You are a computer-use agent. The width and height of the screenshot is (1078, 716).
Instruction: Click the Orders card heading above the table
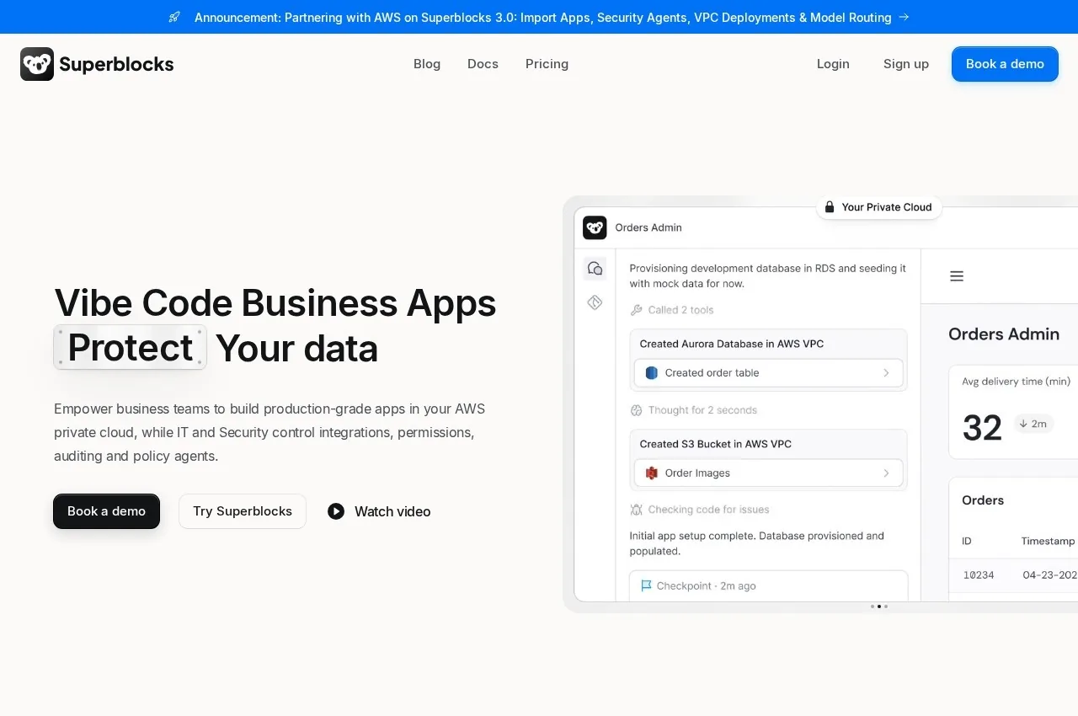983,500
